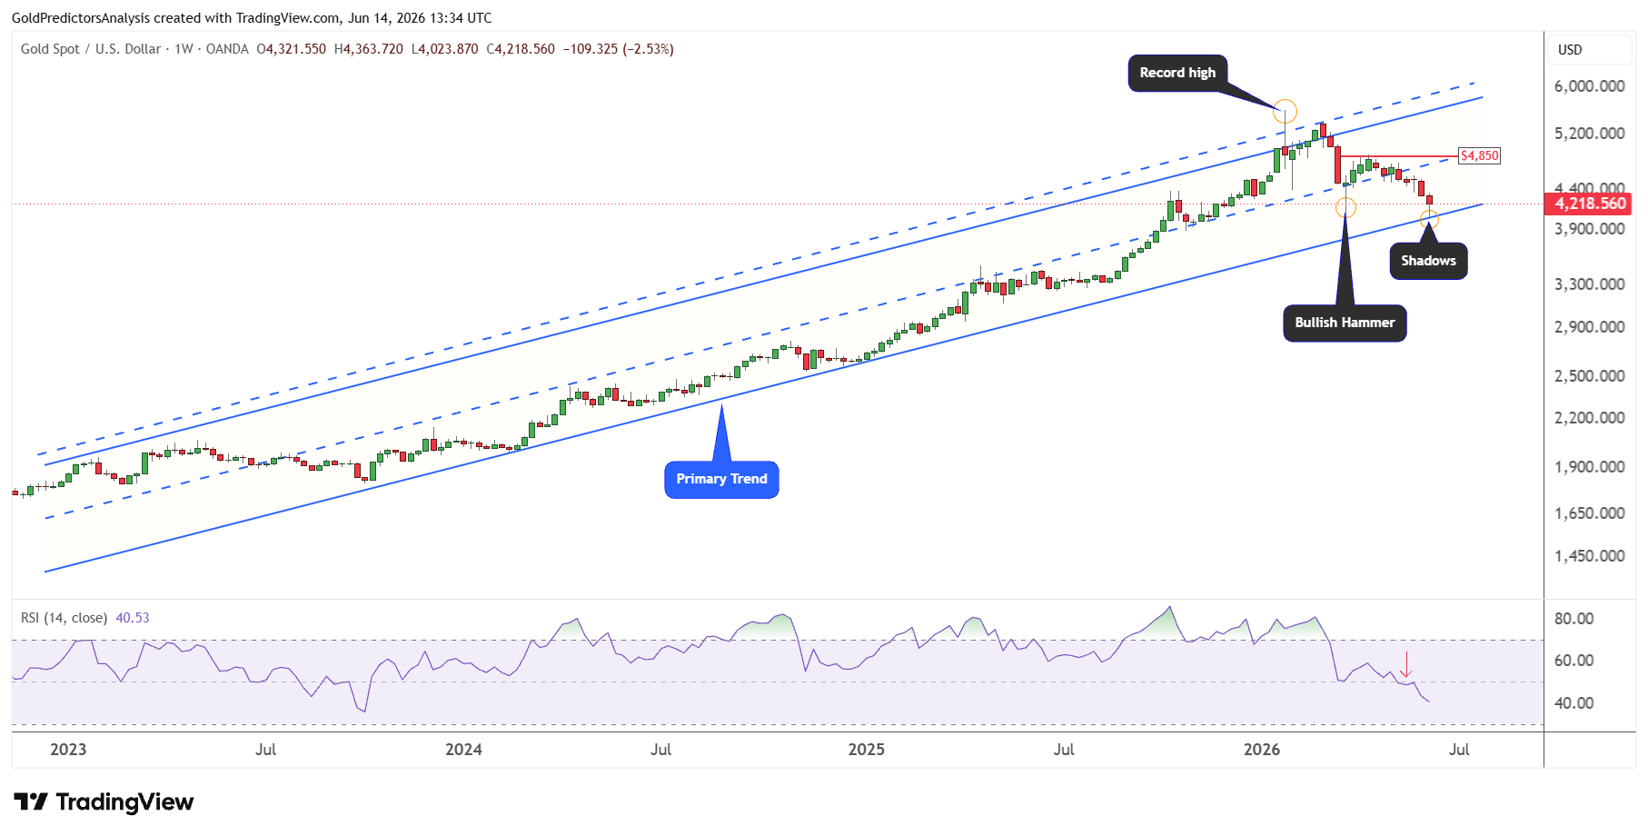Click the USD currency label
Image resolution: width=1648 pixels, height=836 pixels.
[x=1570, y=50]
